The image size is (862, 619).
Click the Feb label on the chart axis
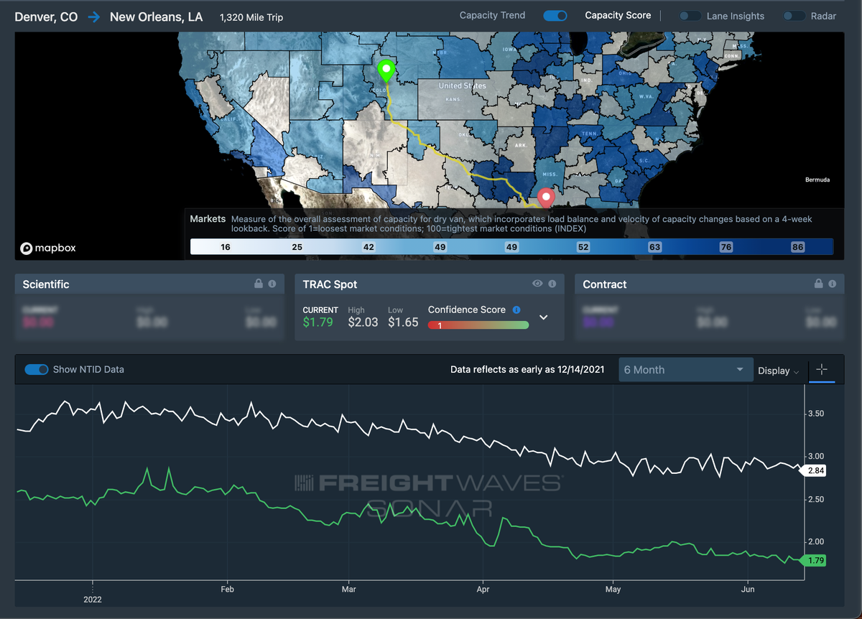tap(228, 590)
